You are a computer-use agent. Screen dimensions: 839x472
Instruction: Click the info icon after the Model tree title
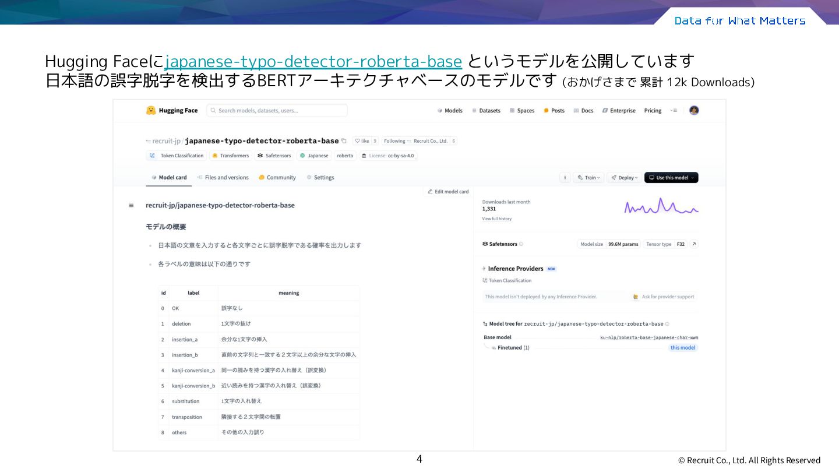(667, 324)
